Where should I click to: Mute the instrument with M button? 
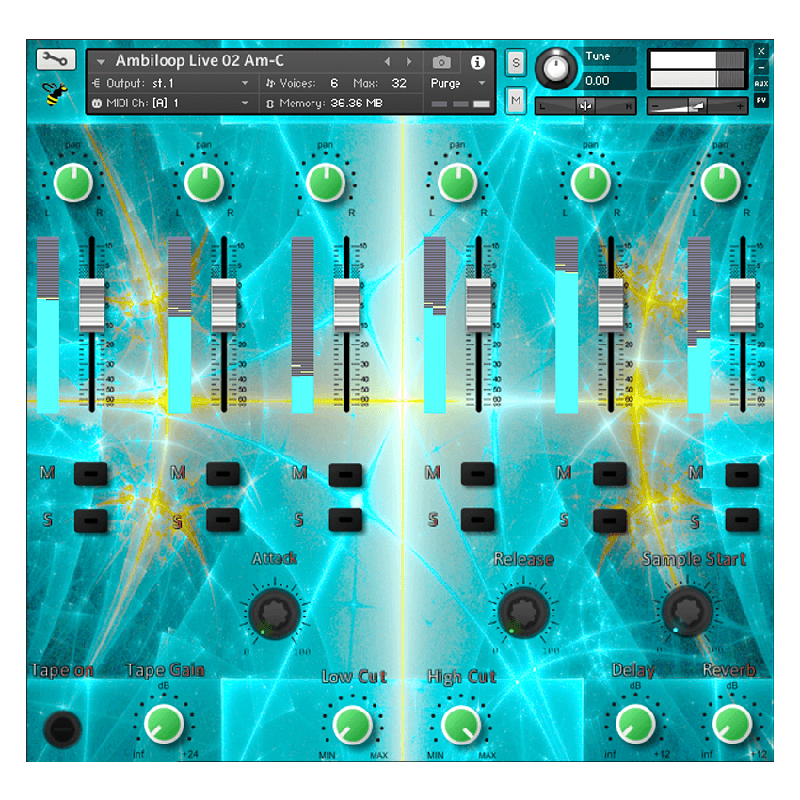click(x=516, y=99)
